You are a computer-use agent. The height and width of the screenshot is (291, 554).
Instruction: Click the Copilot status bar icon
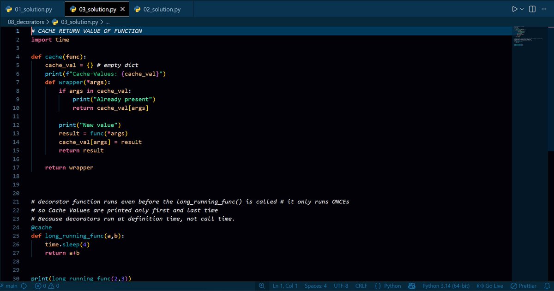click(412, 286)
